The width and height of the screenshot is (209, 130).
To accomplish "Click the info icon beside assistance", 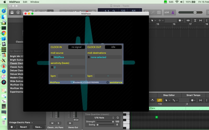I will [x=108, y=82].
